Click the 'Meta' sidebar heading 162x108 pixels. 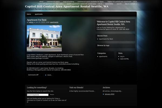point(120,53)
